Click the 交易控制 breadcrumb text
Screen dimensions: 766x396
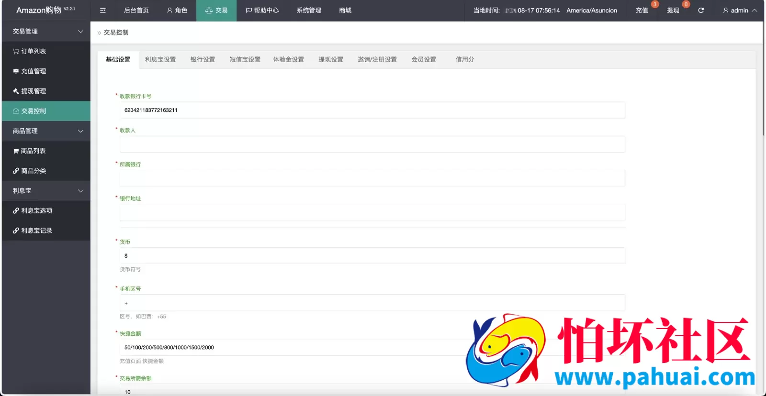coord(116,33)
